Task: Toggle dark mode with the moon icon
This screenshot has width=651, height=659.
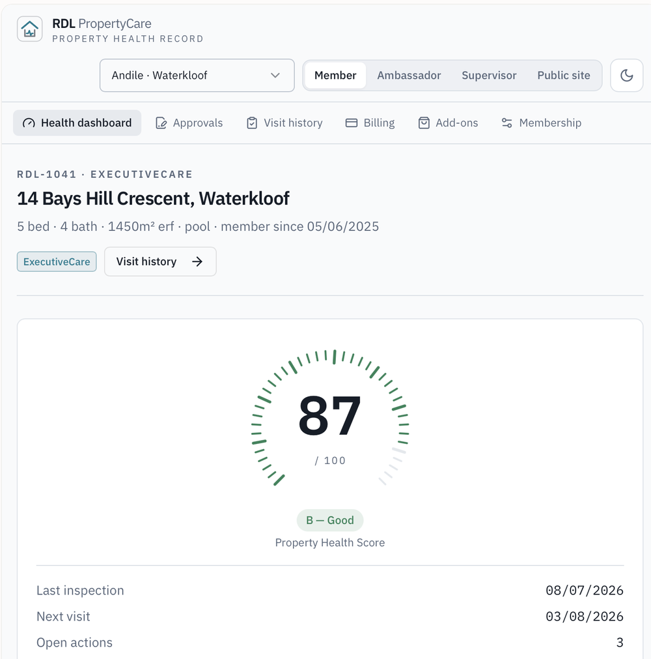Action: tap(626, 75)
